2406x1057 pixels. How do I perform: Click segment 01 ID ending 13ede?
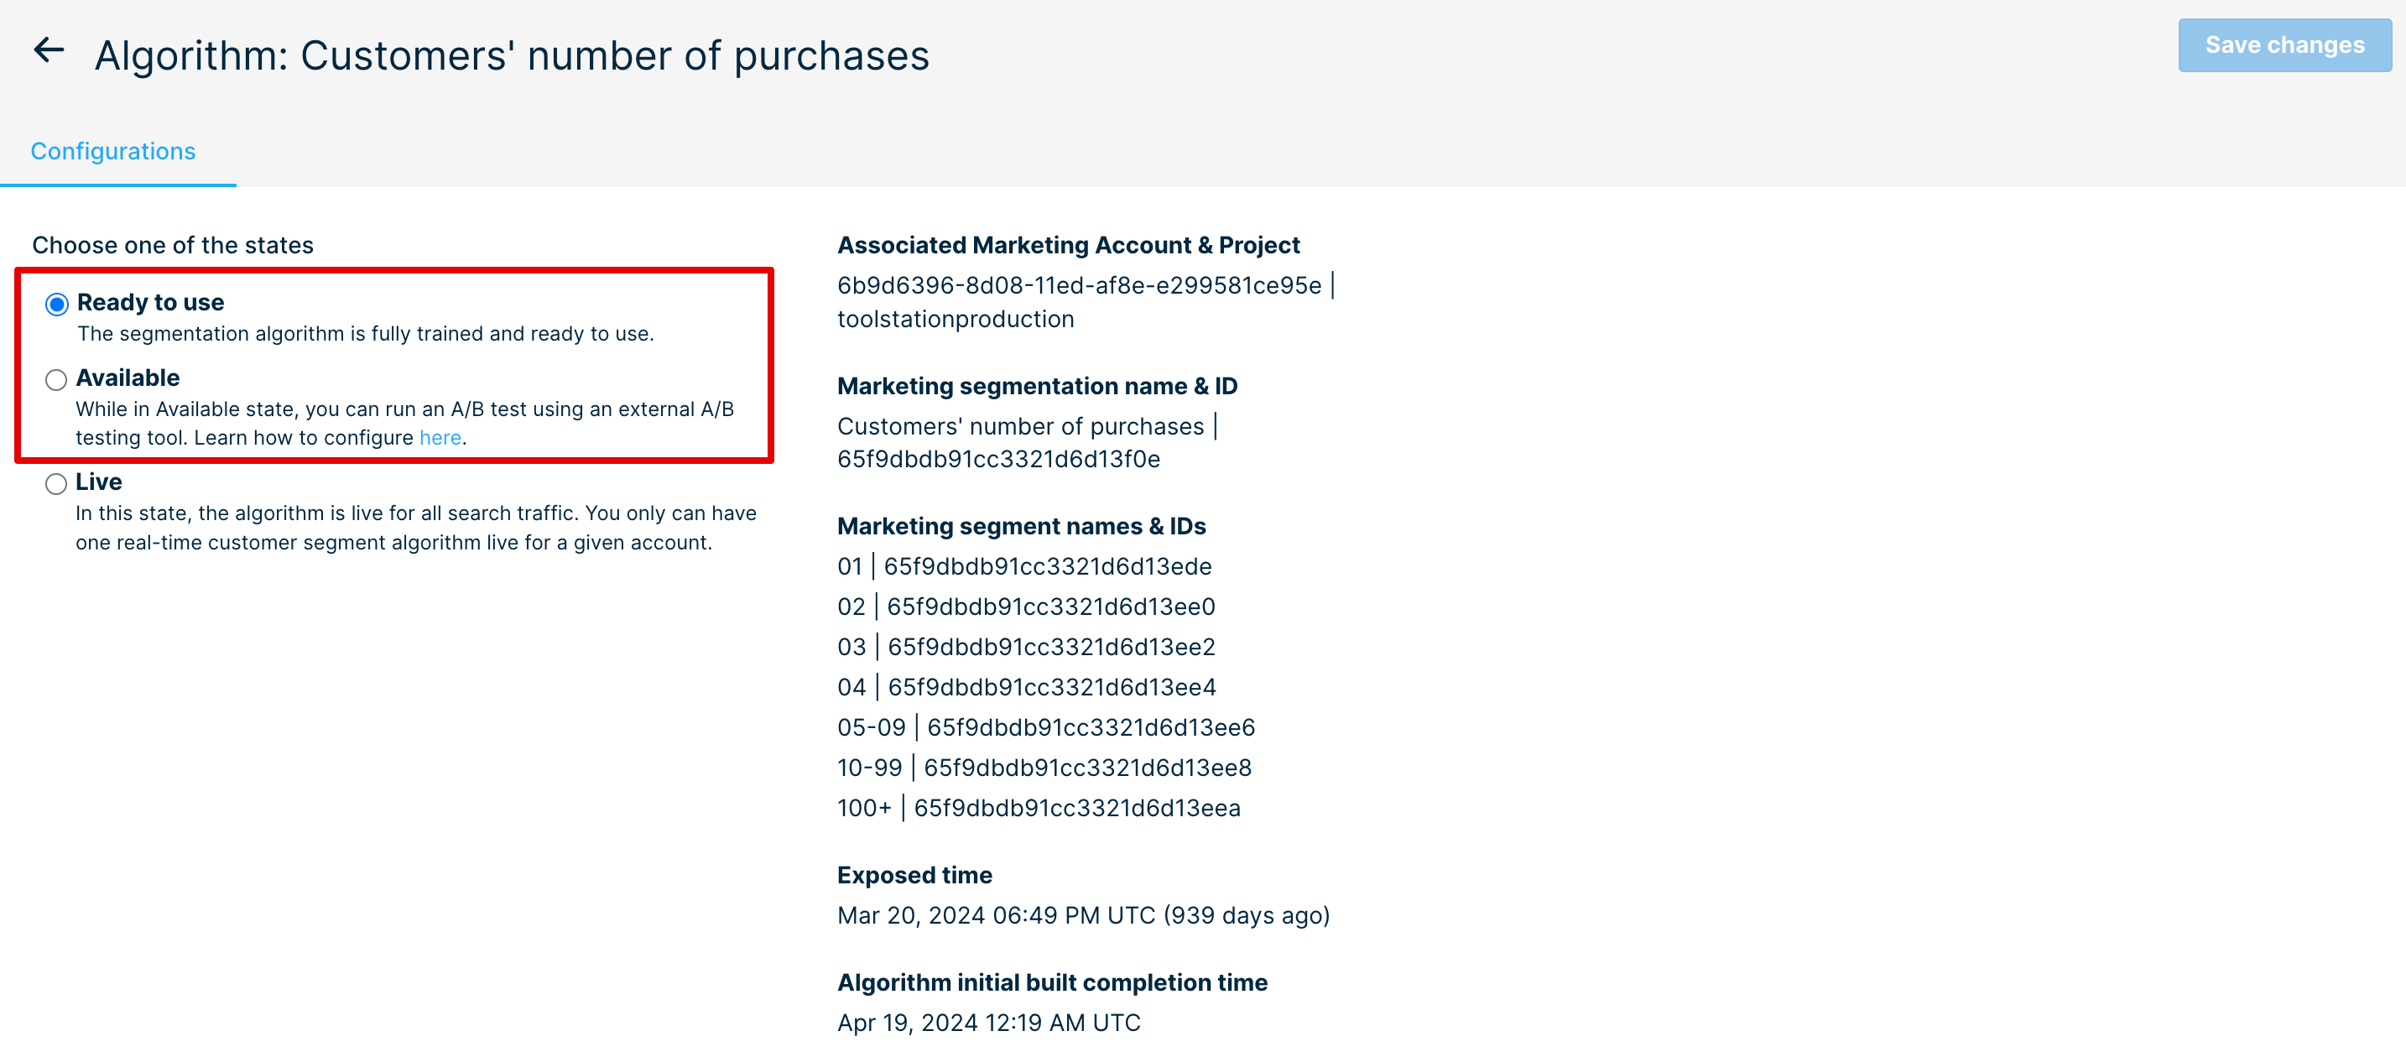1047,567
